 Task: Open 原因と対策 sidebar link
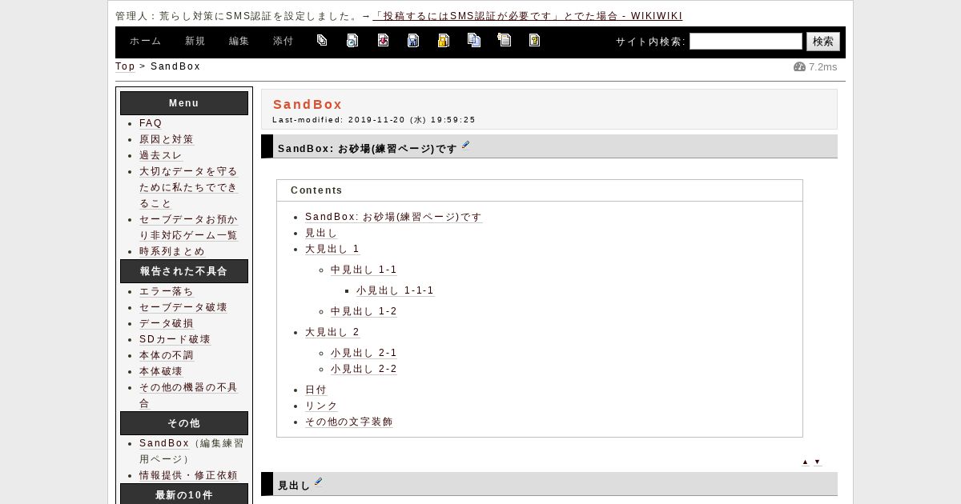tap(167, 139)
